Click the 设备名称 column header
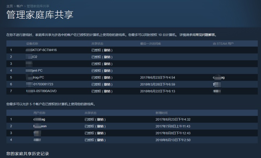Screen dimensions: 261x158 pos(32,43)
